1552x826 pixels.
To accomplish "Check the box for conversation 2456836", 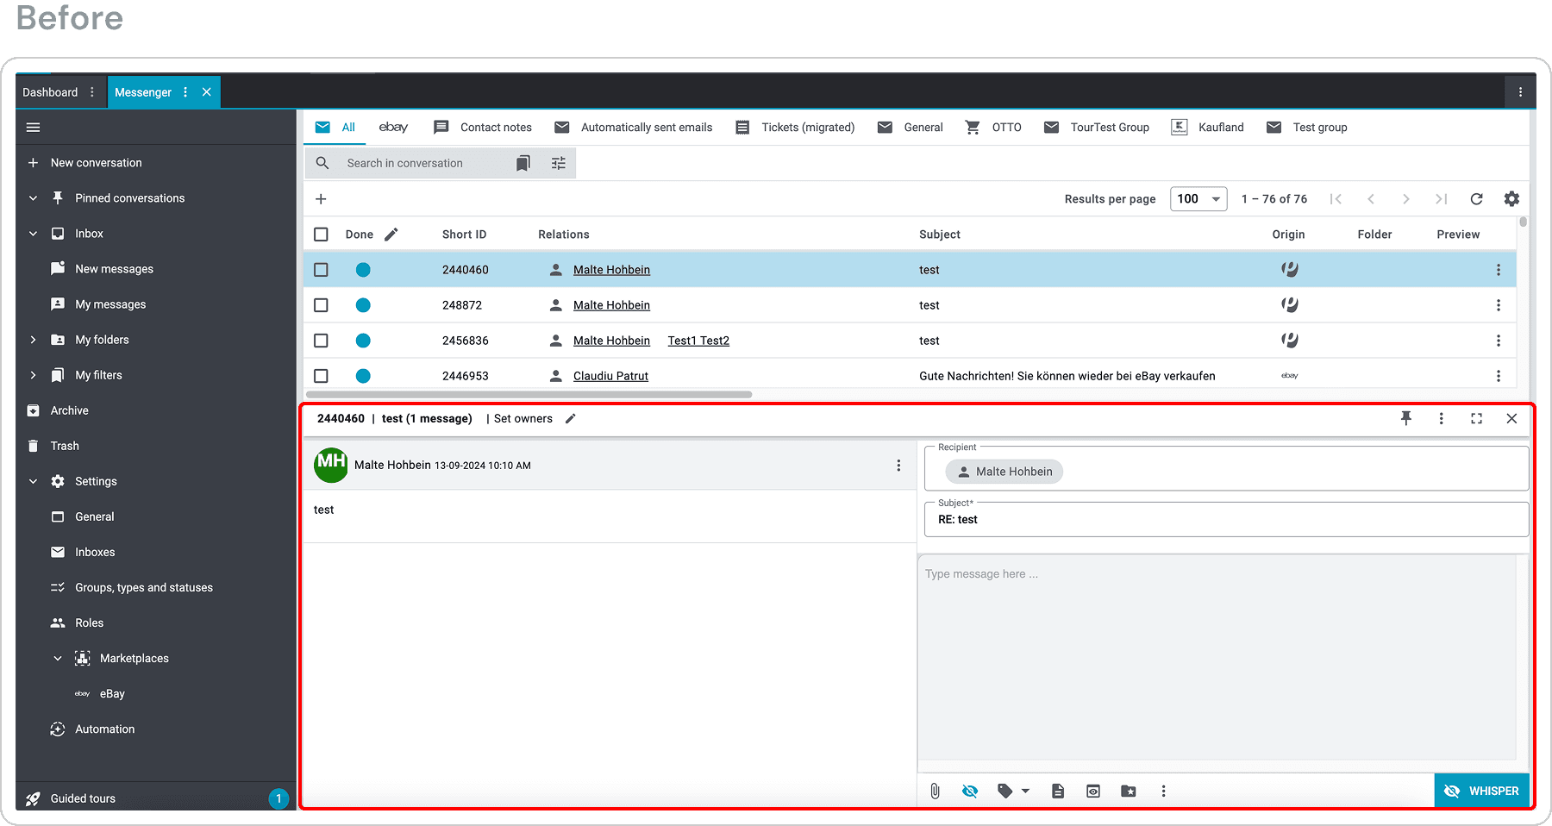I will [x=321, y=341].
